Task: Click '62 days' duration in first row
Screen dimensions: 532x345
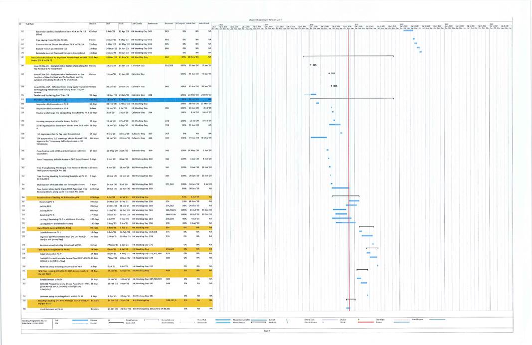Action: tap(93, 31)
